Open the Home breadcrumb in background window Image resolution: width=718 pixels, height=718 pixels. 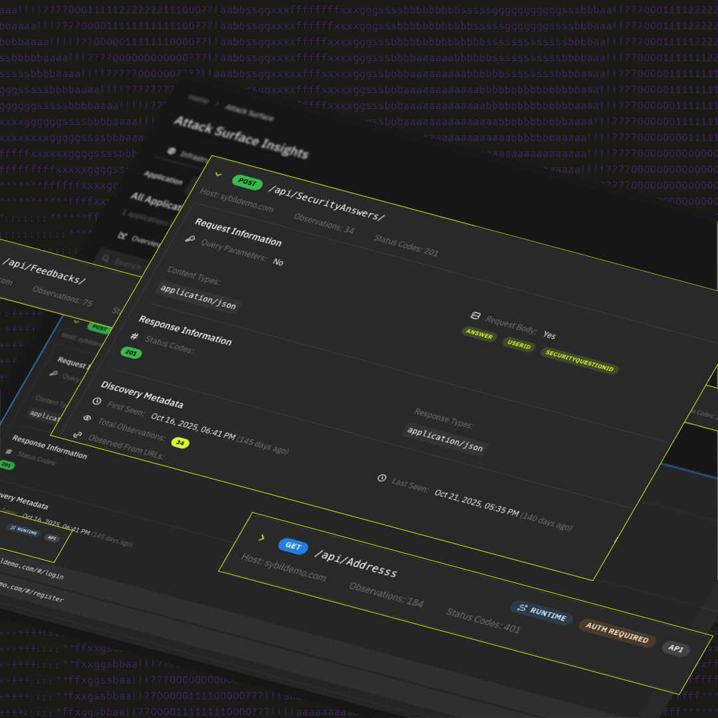pyautogui.click(x=198, y=98)
